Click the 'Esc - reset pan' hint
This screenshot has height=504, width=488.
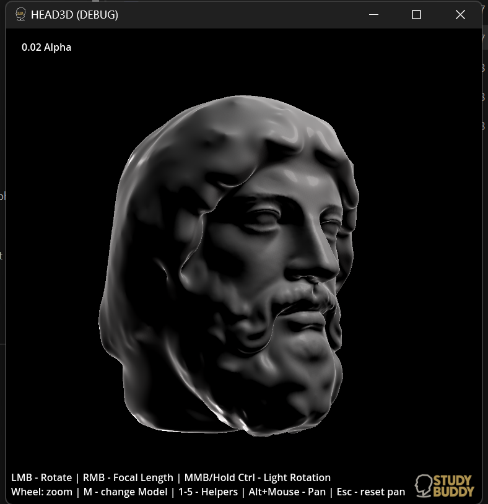[371, 492]
